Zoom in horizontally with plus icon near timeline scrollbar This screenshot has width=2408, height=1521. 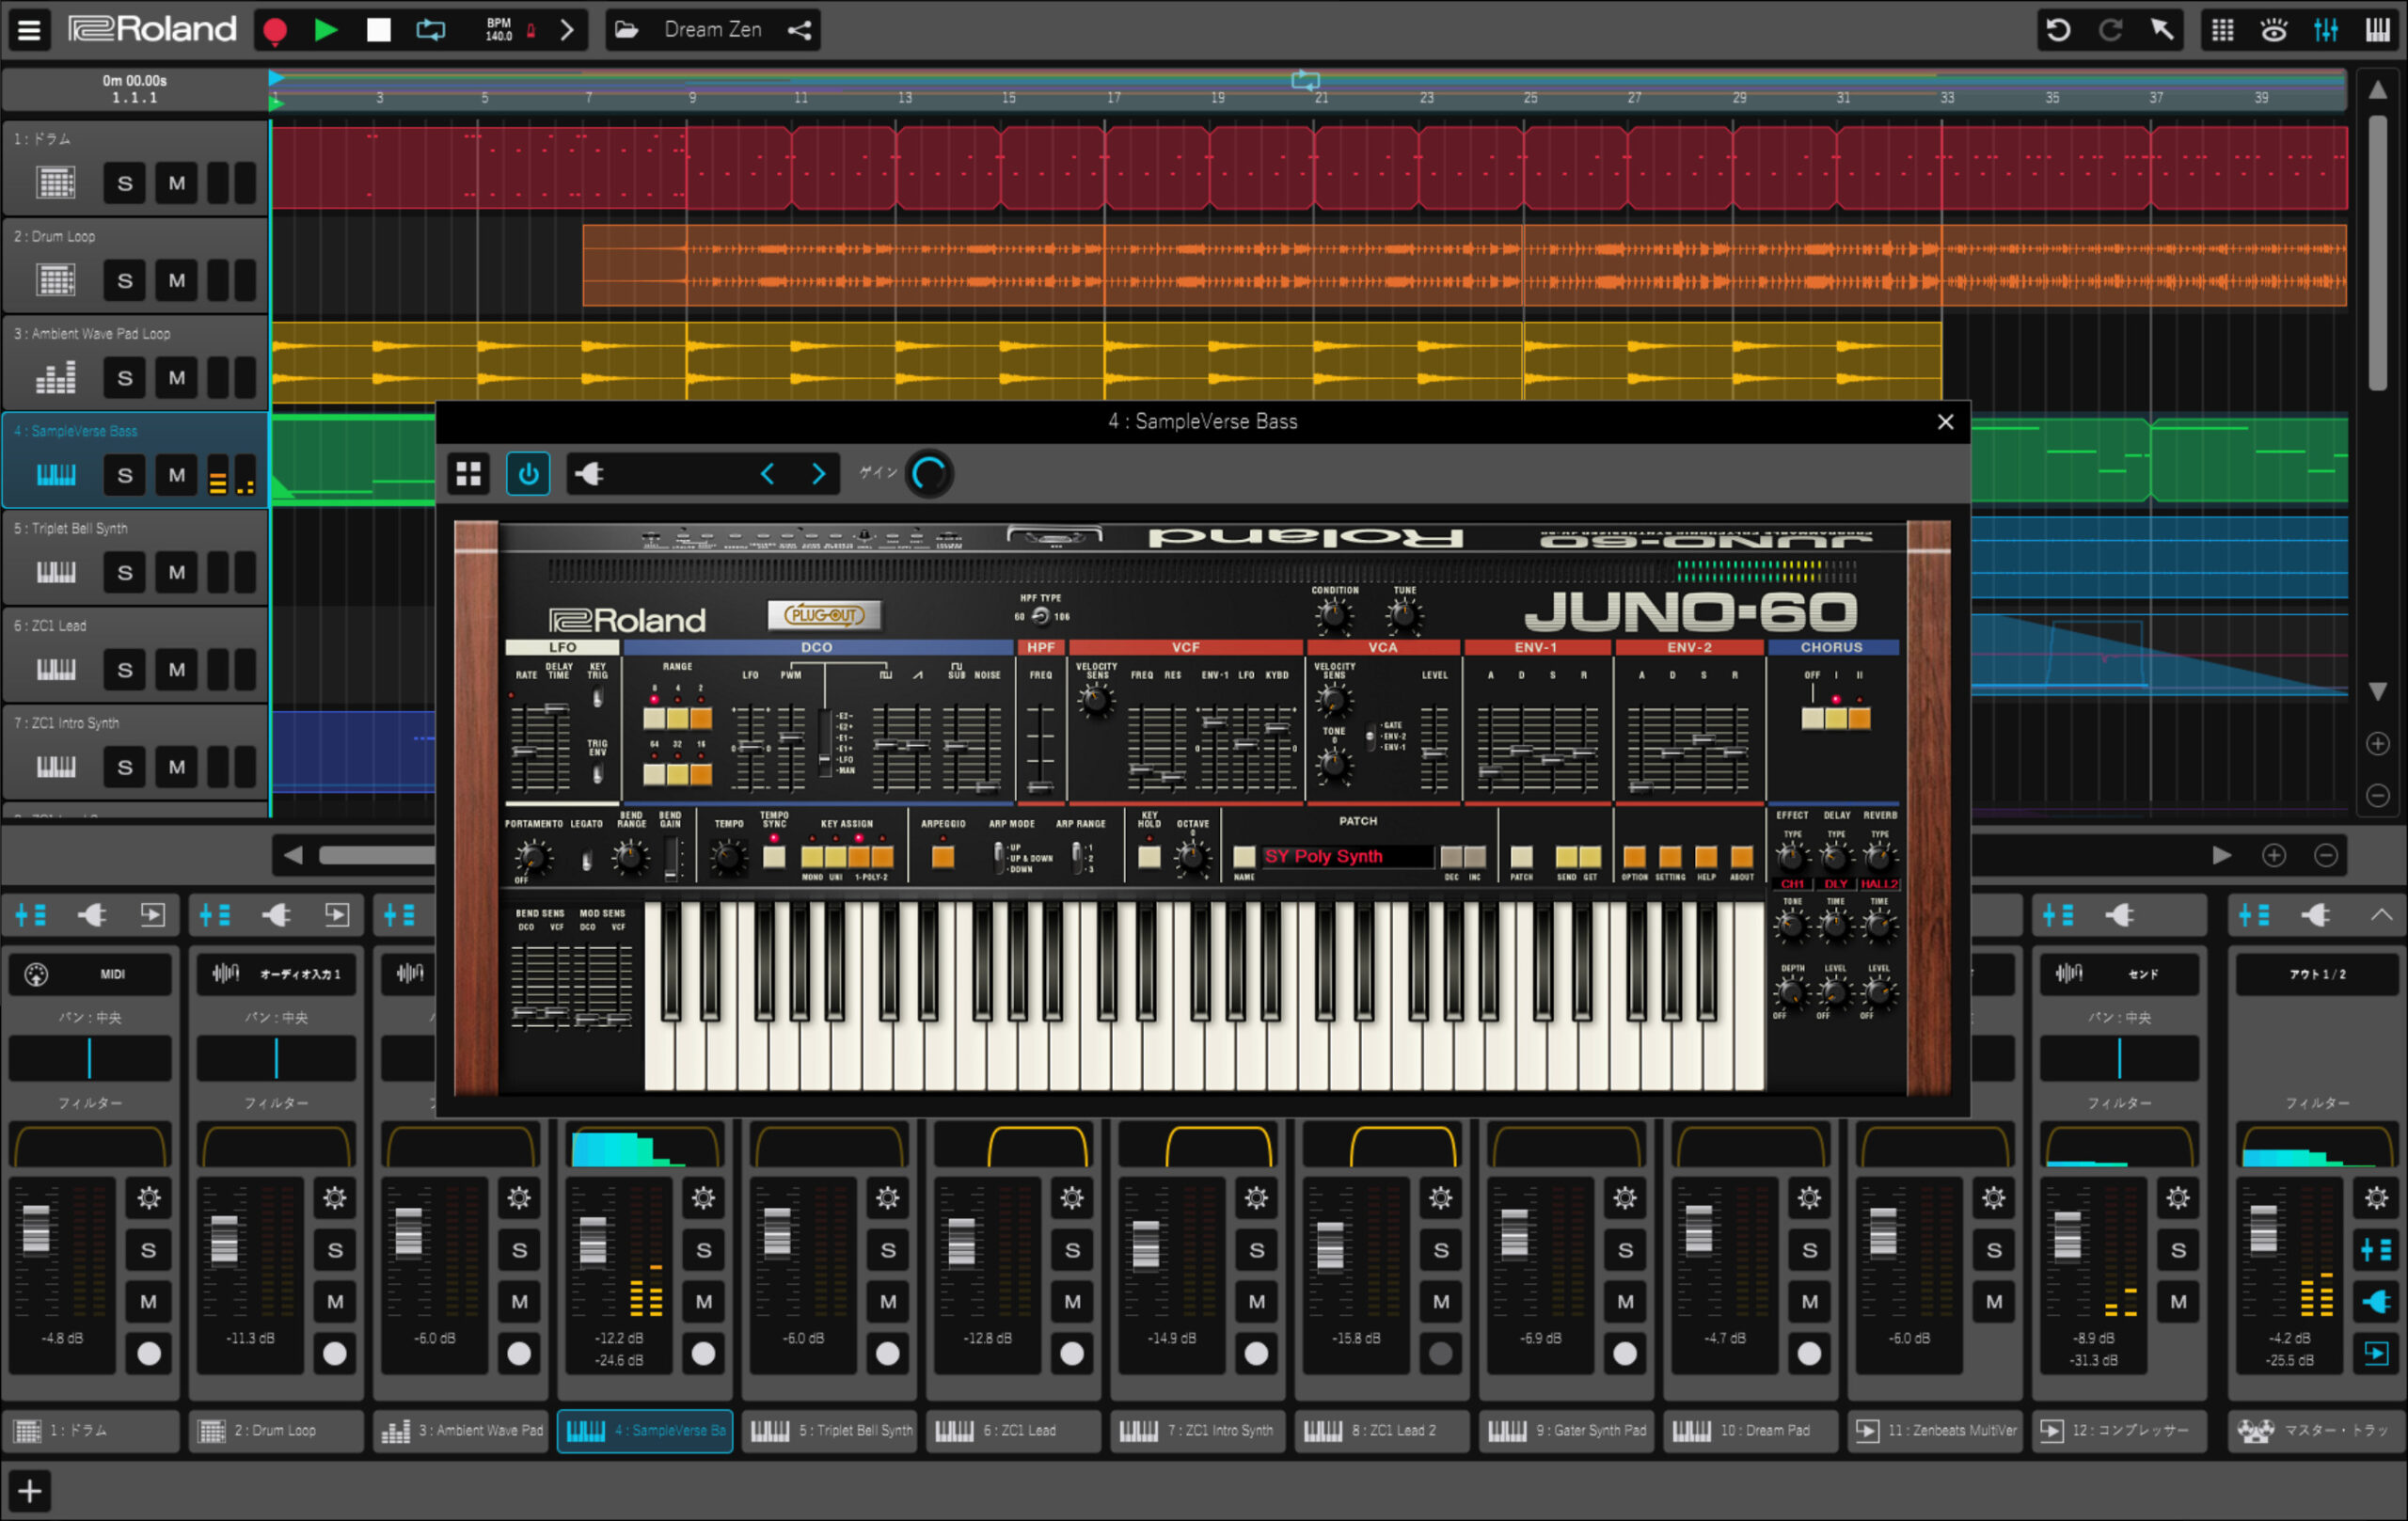tap(2274, 855)
